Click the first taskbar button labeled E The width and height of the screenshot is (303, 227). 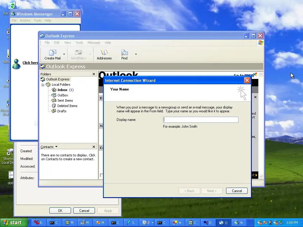[x=38, y=223]
